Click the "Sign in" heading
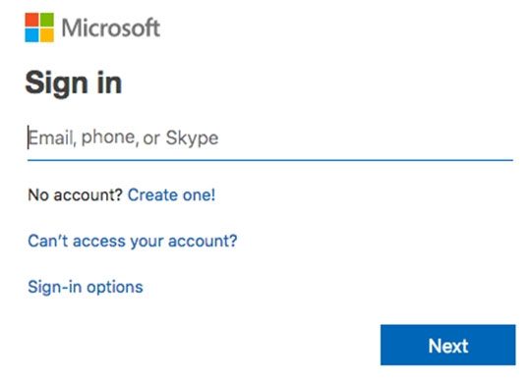Image resolution: width=532 pixels, height=382 pixels. (x=74, y=83)
